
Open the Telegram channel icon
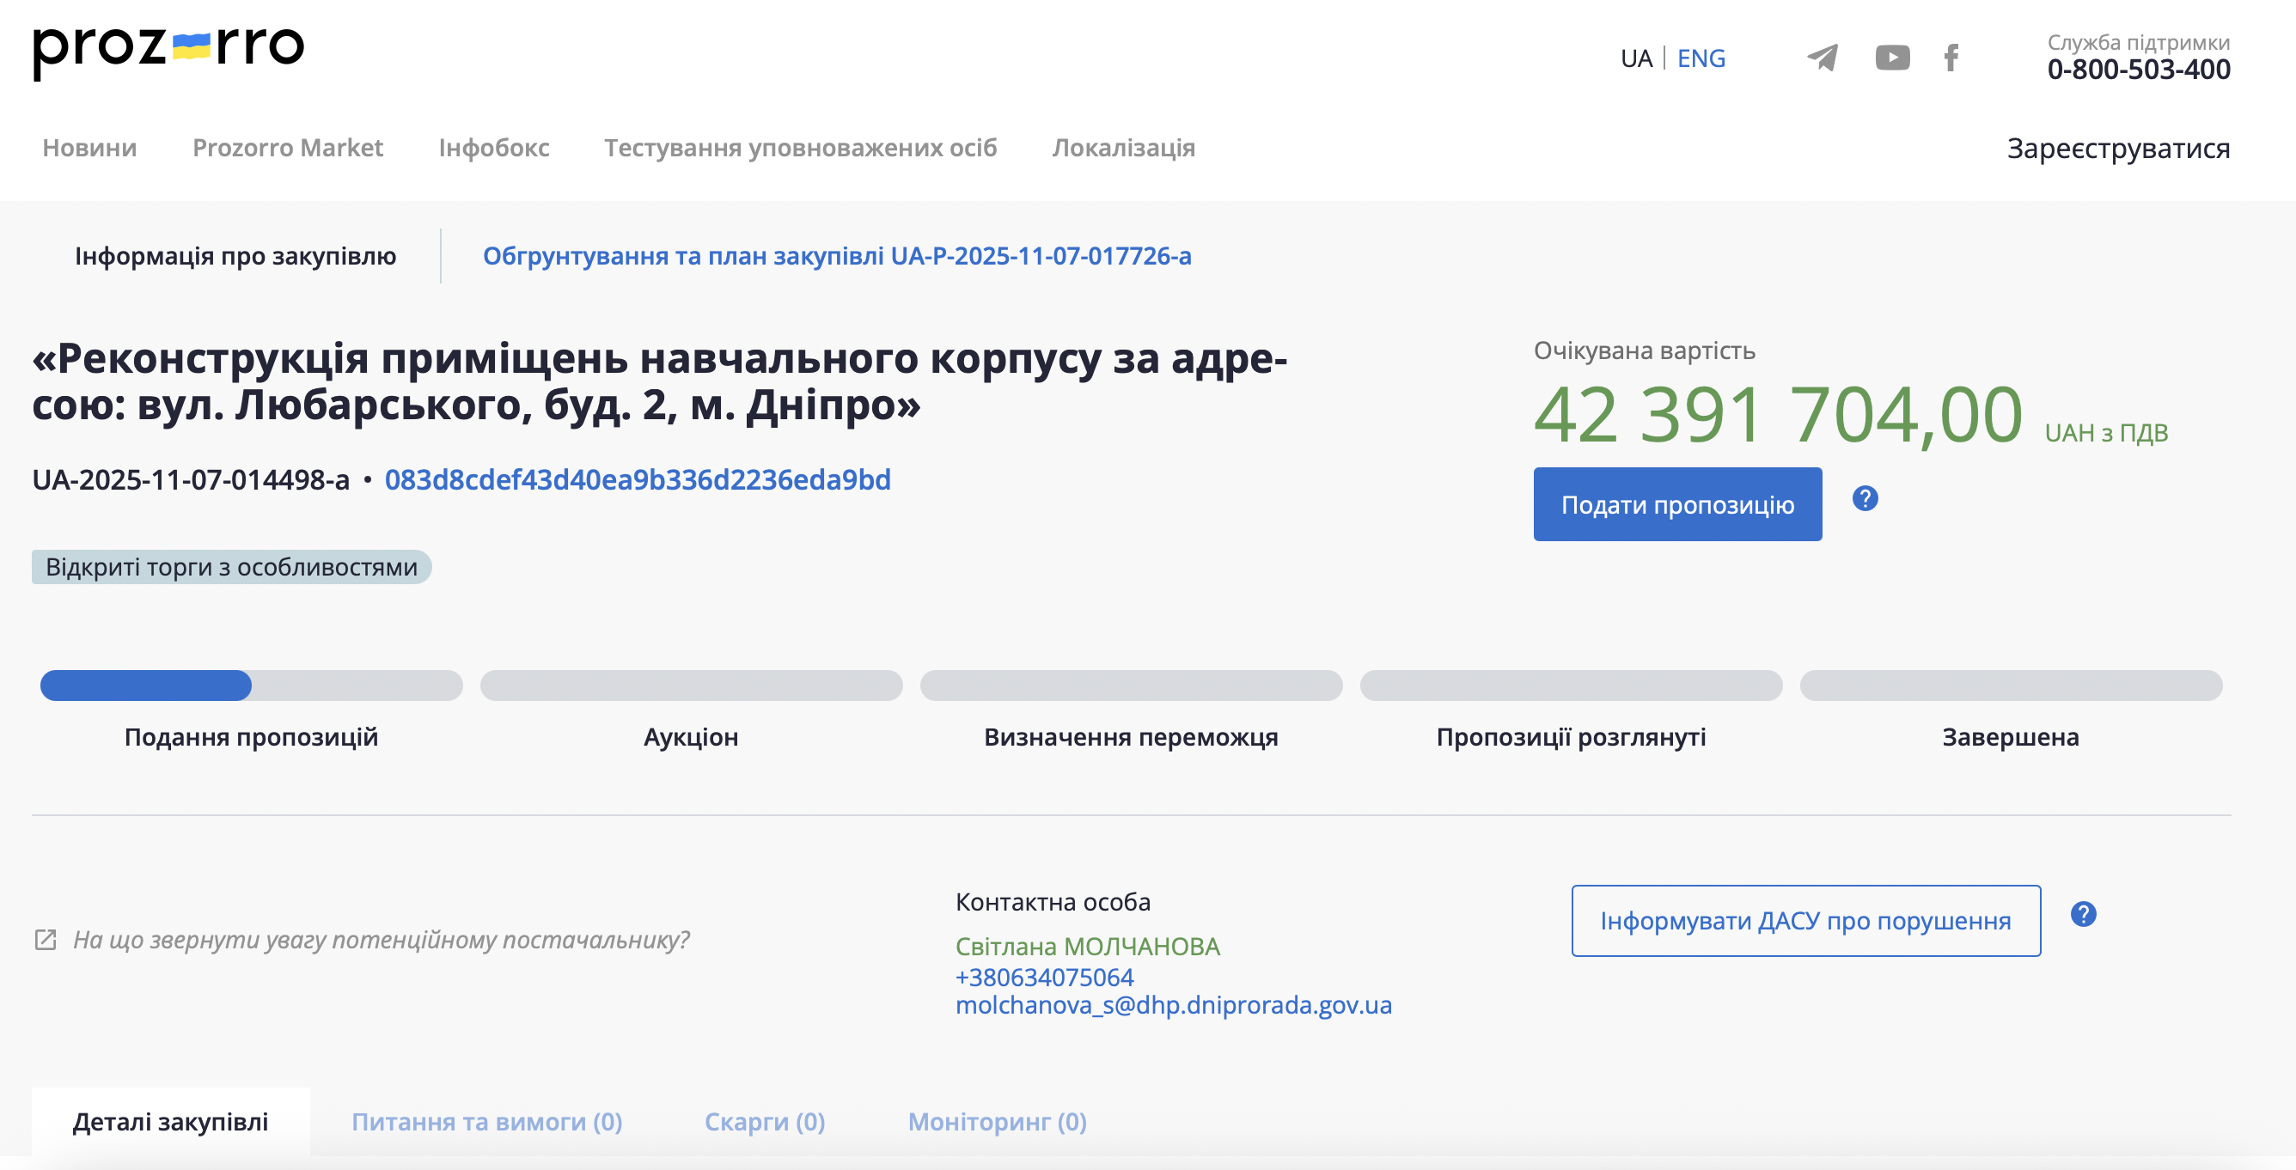1822,58
